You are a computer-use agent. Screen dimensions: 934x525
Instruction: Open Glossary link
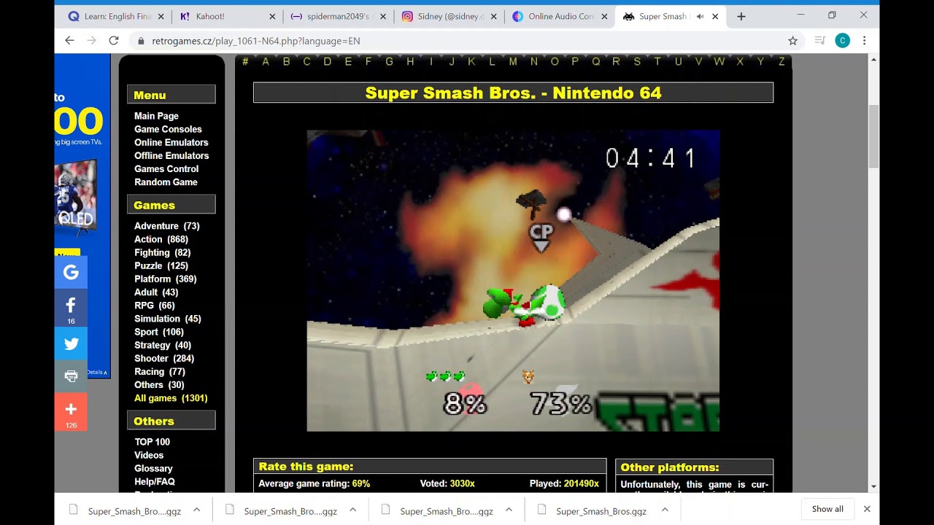tap(153, 468)
